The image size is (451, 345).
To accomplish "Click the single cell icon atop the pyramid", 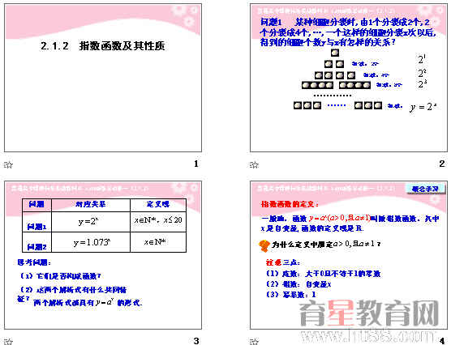I will [x=335, y=53].
